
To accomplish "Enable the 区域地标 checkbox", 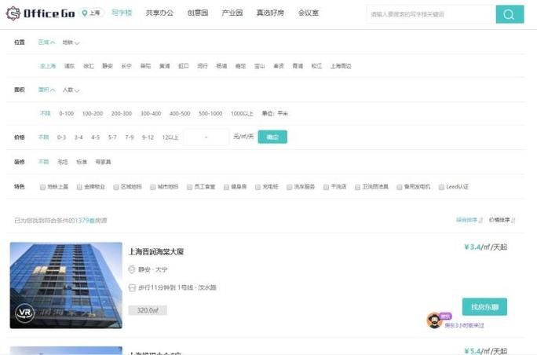I will coord(116,187).
